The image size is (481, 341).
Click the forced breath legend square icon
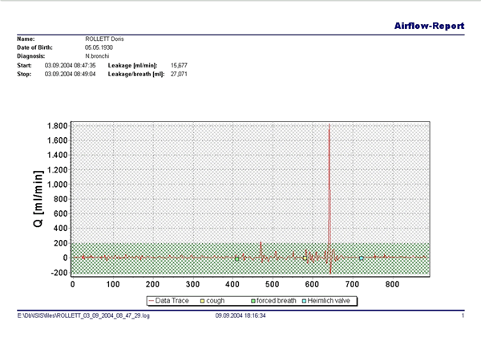point(253,301)
